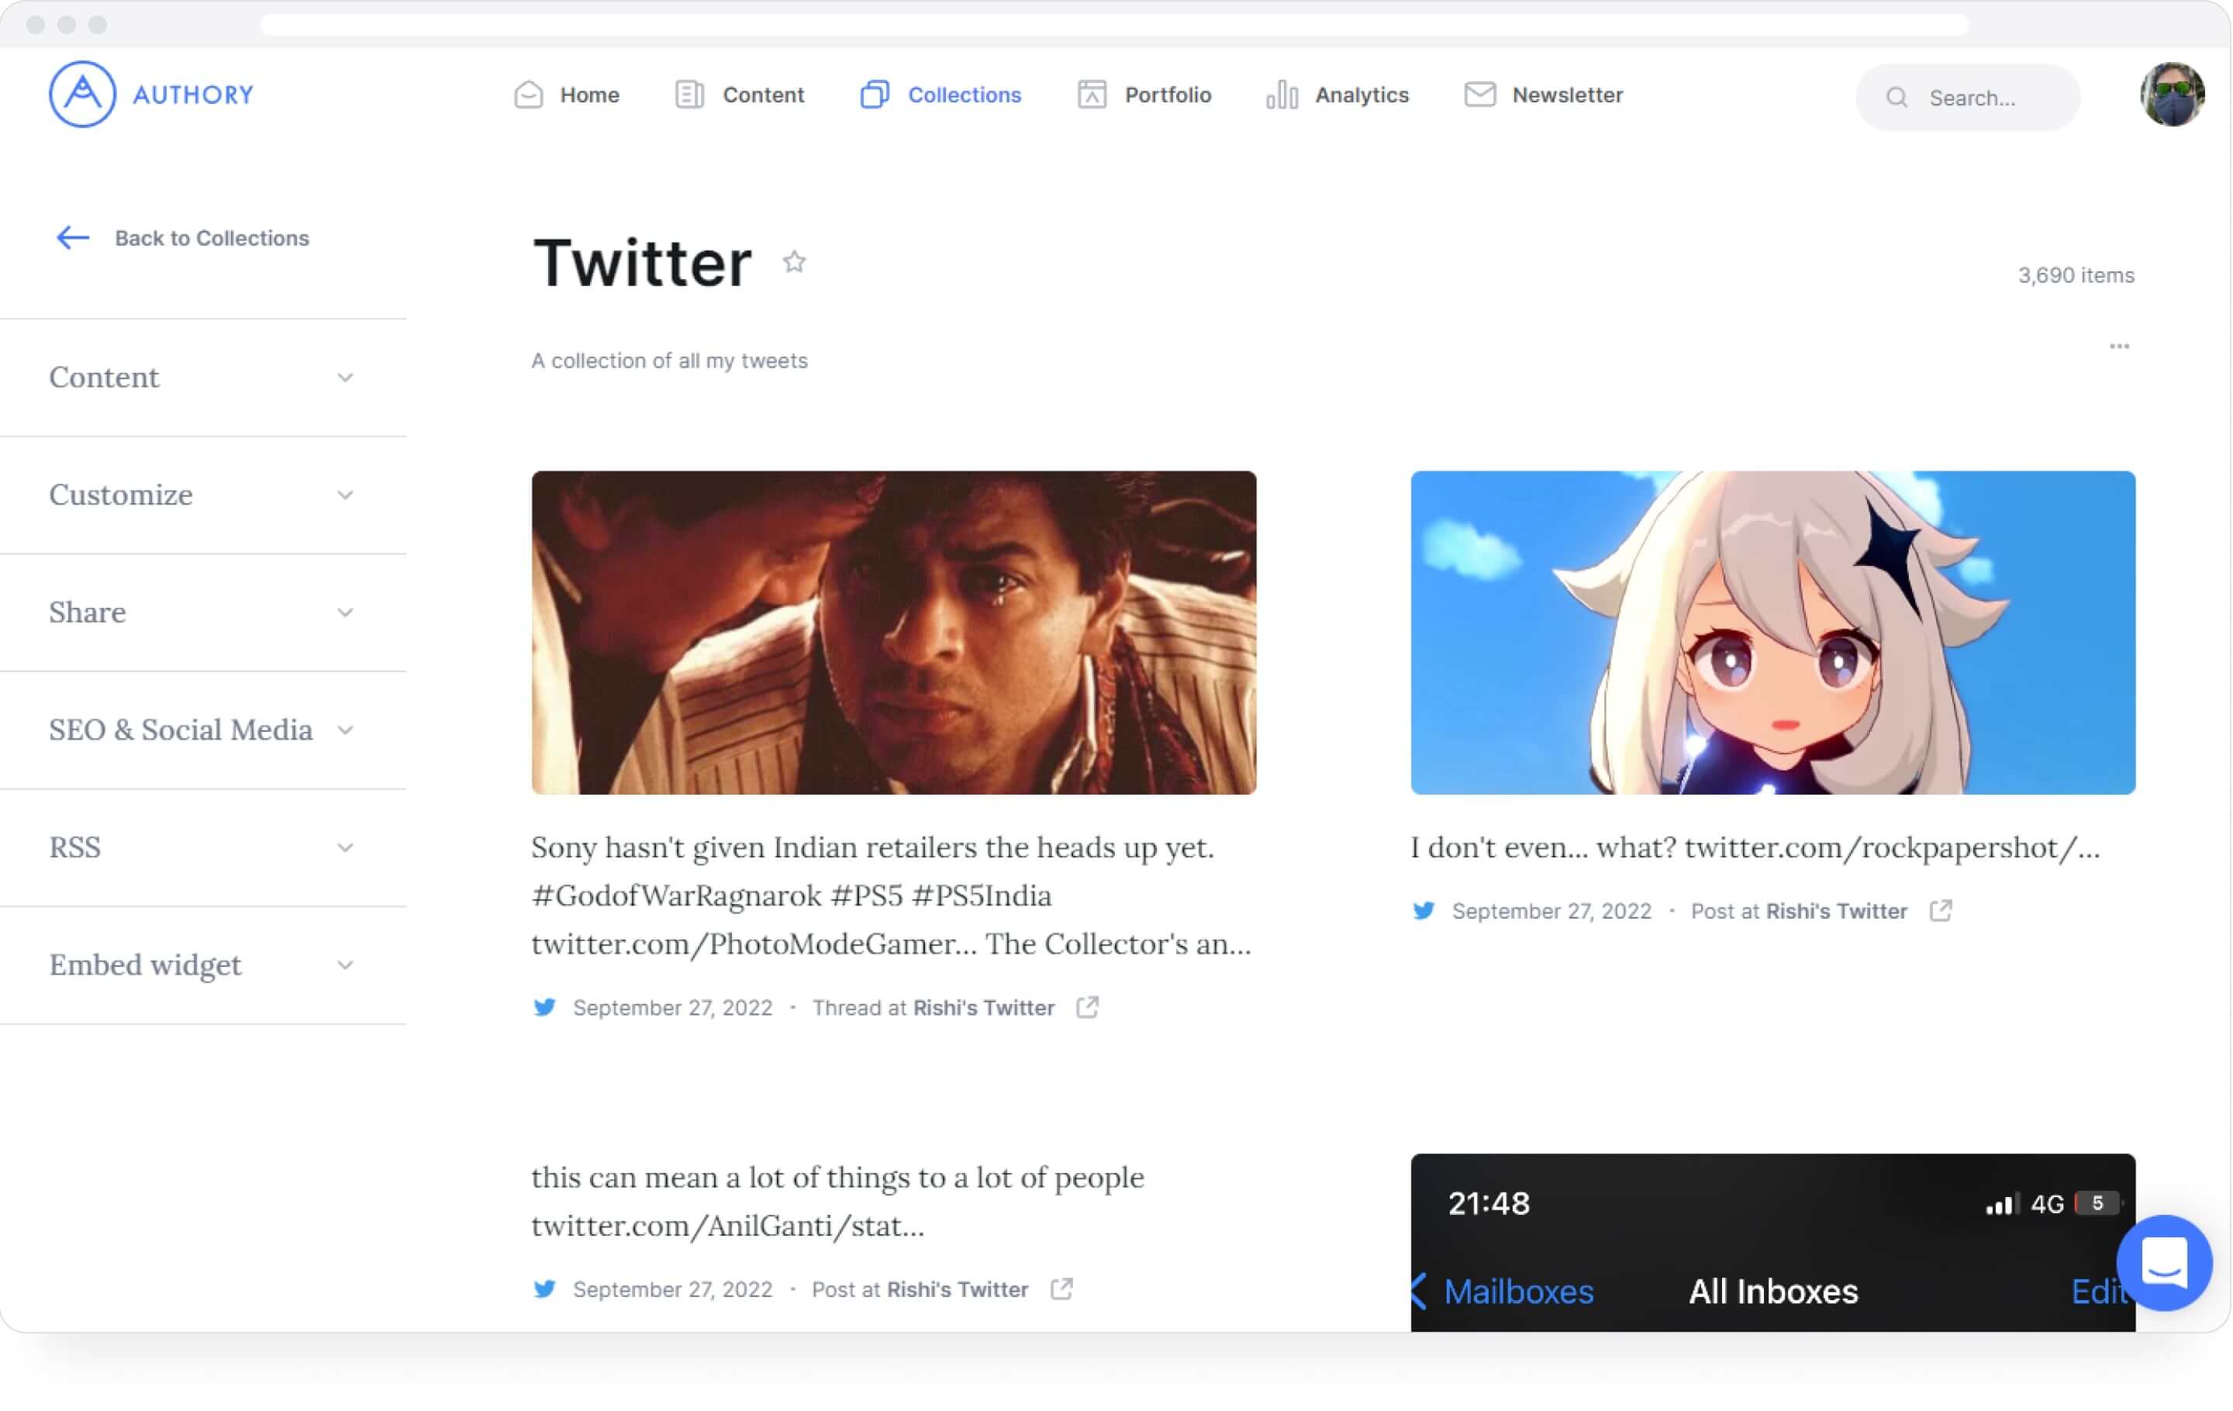Click Twitter bird icon on AnilGanti post
The image size is (2233, 1411).
(544, 1289)
